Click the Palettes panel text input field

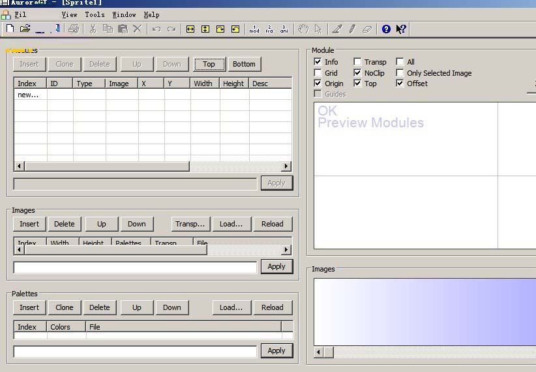[x=135, y=352]
